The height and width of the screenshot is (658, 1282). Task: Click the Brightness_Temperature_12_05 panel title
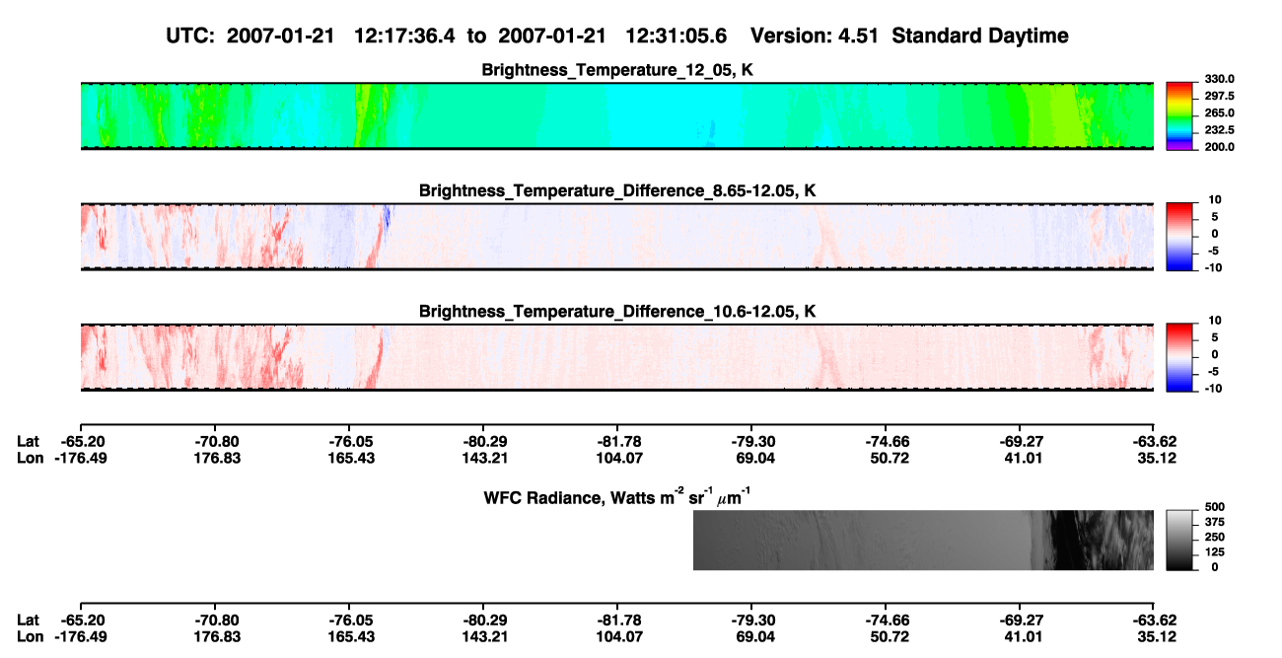[x=617, y=70]
